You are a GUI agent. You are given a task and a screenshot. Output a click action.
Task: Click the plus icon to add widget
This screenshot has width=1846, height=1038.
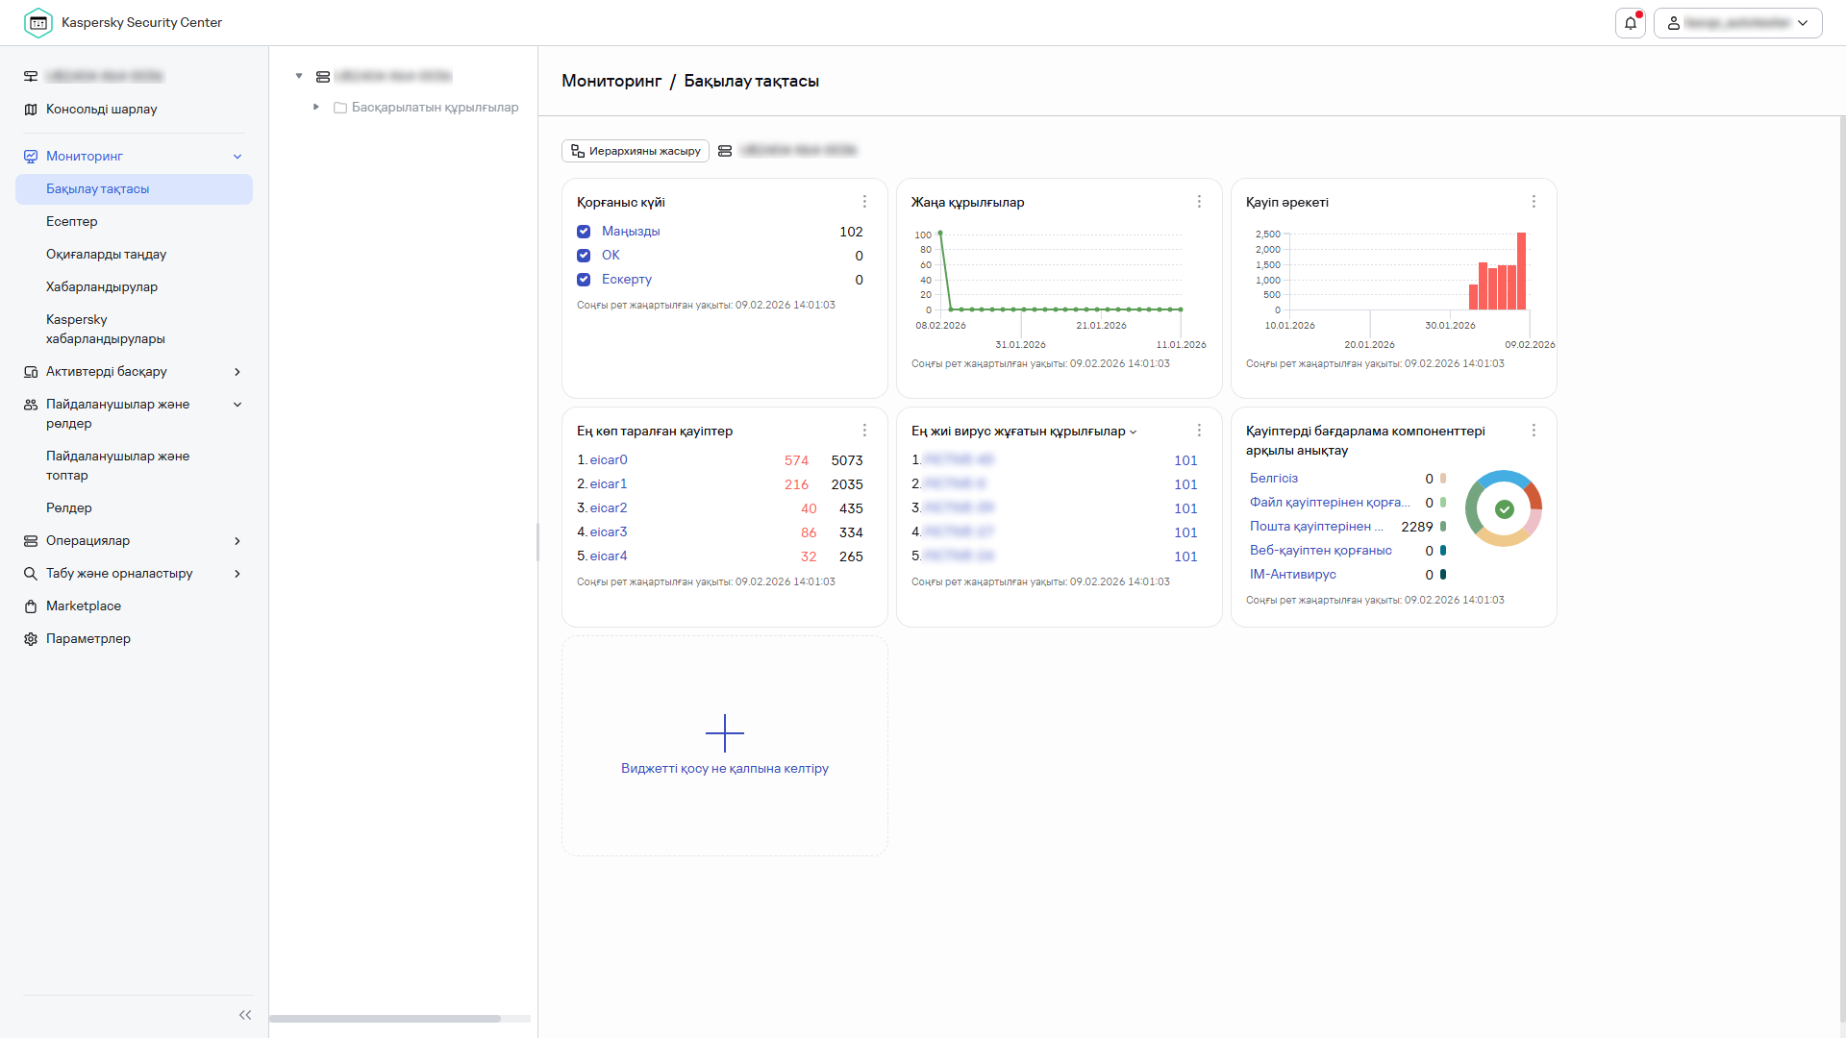[724, 733]
